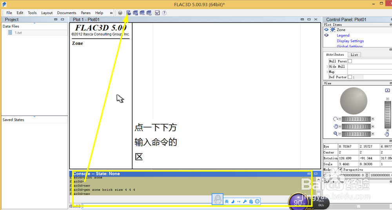Viewport: 392px width, 210px height.
Task: Click plus below vertical view slider
Action: (x=388, y=130)
